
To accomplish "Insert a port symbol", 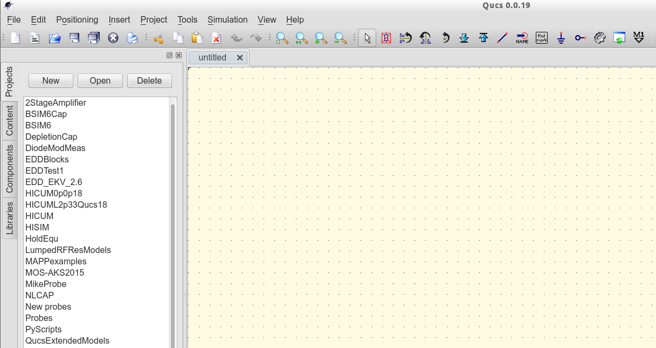I will click(580, 38).
